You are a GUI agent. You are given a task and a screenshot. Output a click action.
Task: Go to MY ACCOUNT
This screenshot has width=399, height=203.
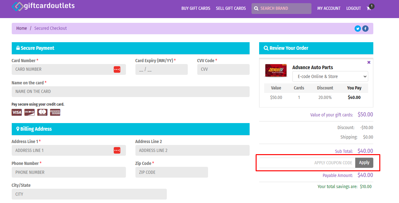click(329, 9)
